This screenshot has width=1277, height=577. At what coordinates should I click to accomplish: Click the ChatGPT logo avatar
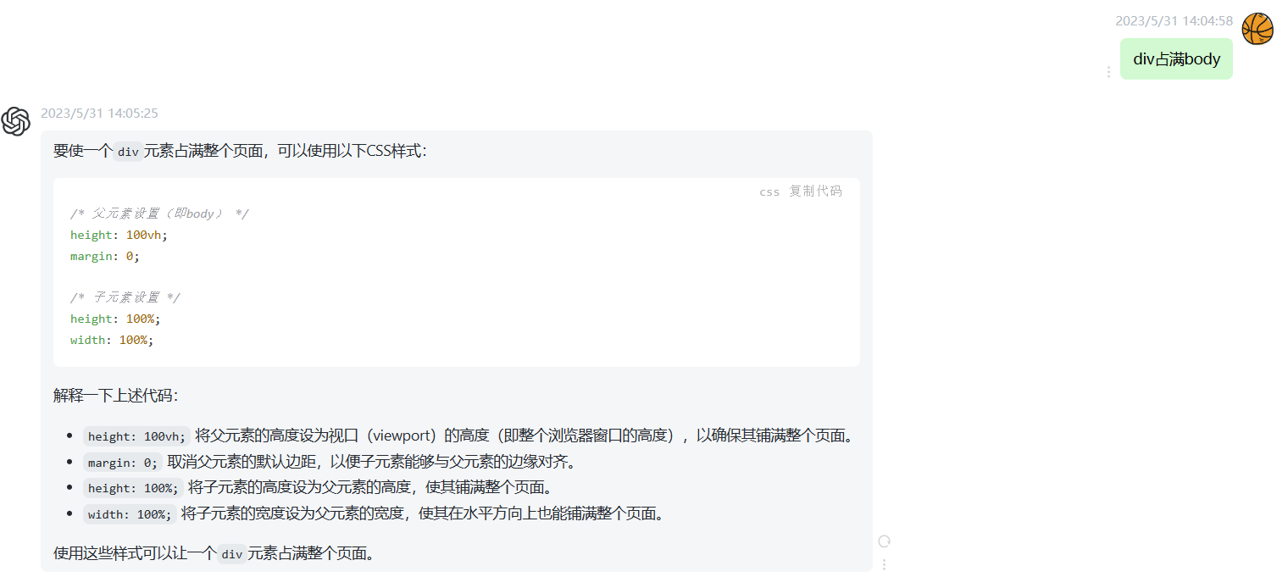16,121
